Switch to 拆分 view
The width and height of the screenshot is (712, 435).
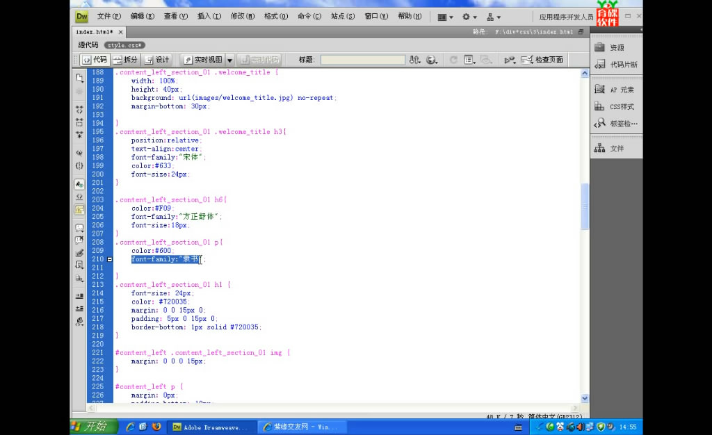point(125,60)
